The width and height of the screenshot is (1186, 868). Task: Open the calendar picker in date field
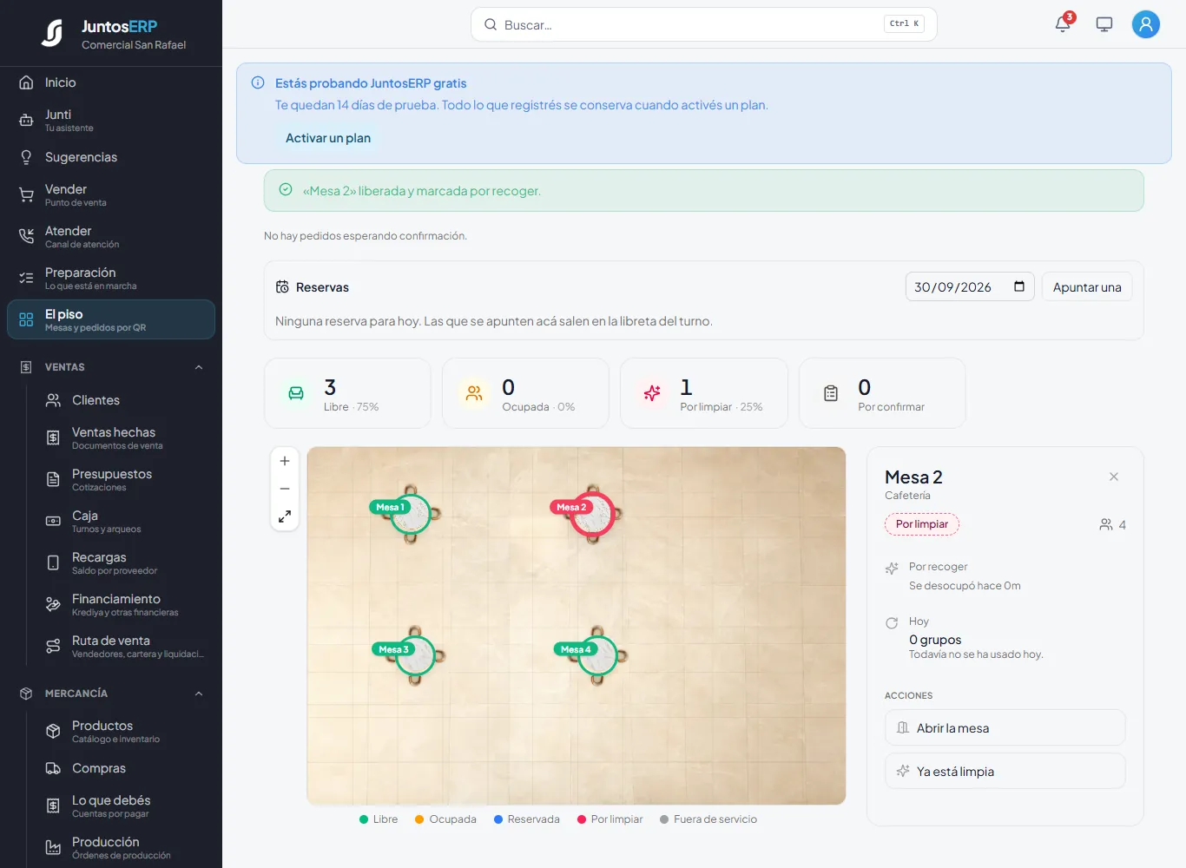point(1019,286)
